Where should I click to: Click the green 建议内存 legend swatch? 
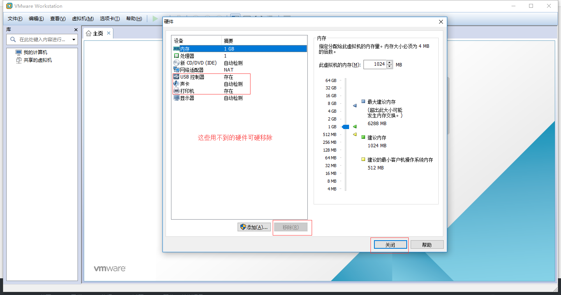coord(363,137)
